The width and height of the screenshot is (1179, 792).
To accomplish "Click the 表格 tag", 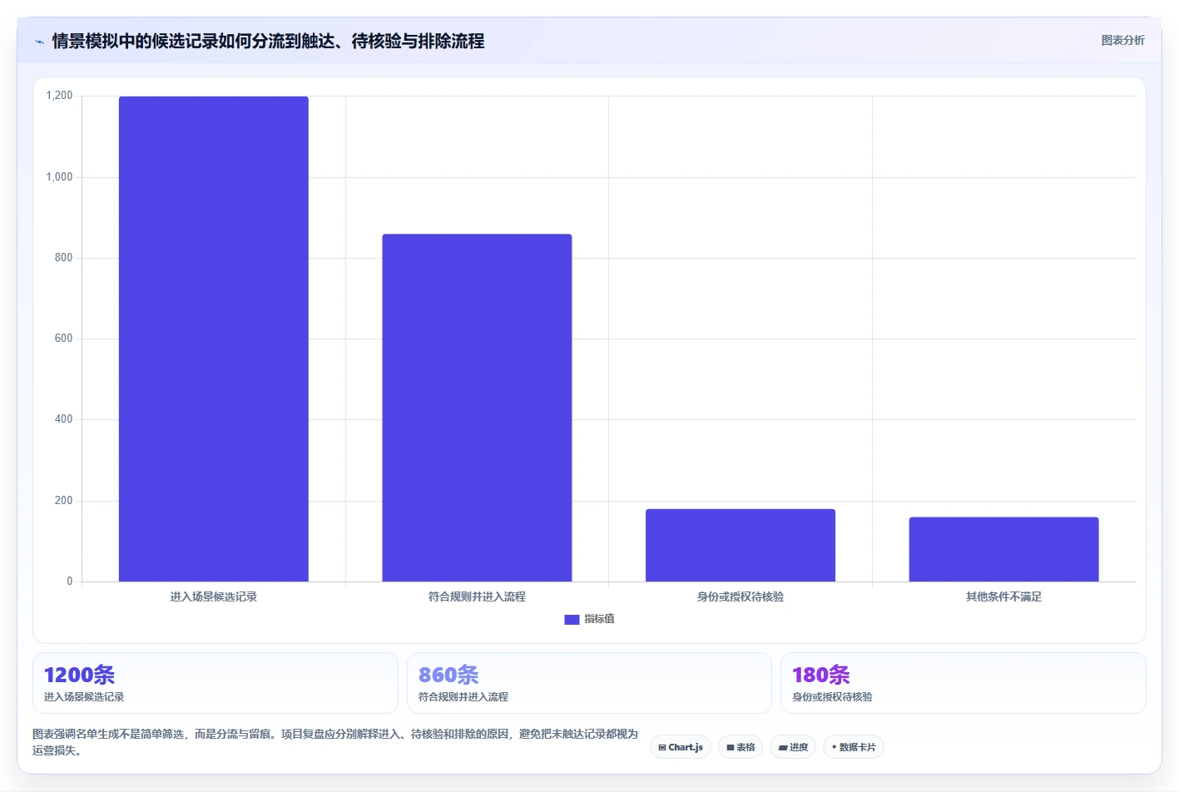I will [x=741, y=747].
